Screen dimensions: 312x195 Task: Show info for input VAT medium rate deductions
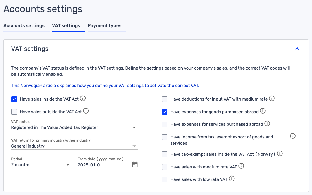[272, 99]
